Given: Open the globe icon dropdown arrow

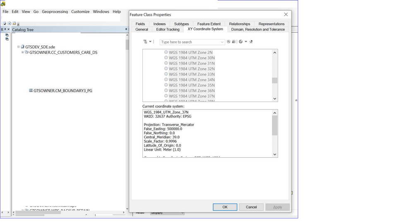Looking at the screenshot, I should 246,42.
